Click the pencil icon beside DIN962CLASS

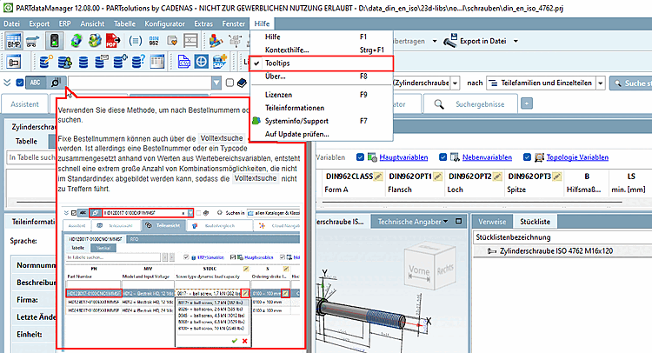(x=378, y=176)
